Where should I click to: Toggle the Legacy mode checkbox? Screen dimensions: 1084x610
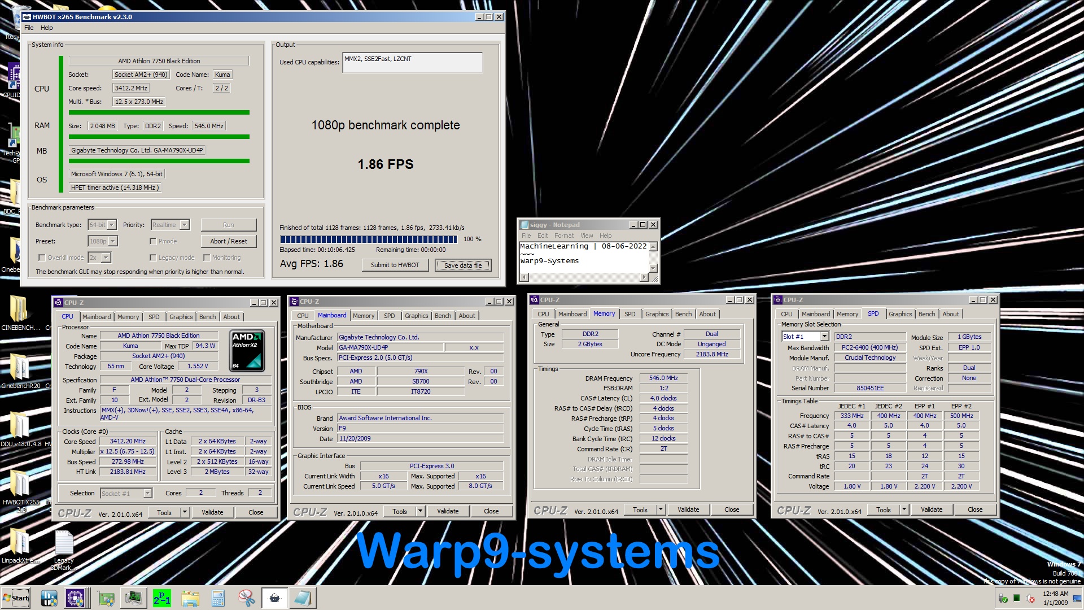click(x=153, y=258)
